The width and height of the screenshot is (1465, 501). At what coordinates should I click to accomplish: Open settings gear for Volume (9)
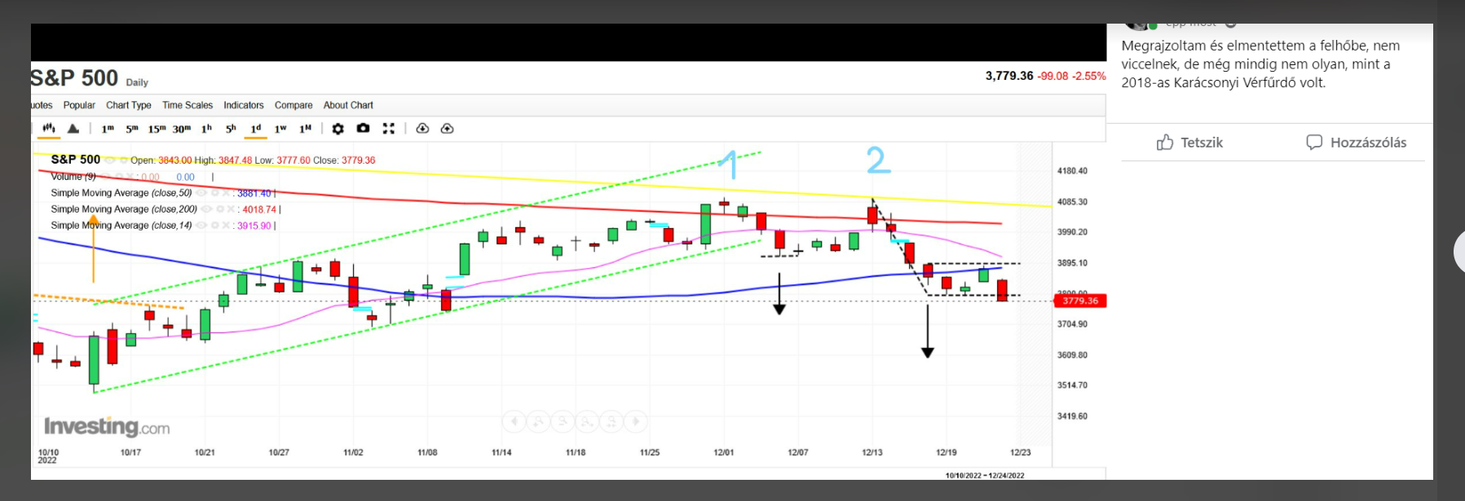pyautogui.click(x=119, y=177)
